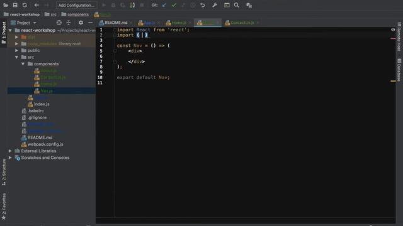Image resolution: width=403 pixels, height=226 pixels.
Task: Click the Git commit green checkmark
Action: tap(174, 5)
